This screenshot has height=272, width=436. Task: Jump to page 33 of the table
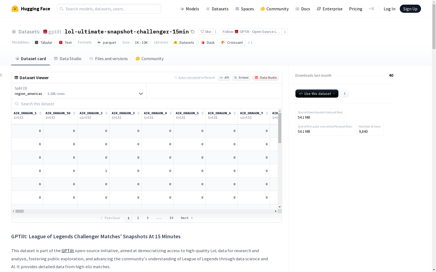171,218
